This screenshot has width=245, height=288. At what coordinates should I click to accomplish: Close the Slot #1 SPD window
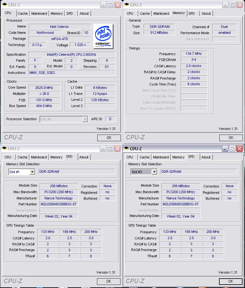(x=117, y=149)
